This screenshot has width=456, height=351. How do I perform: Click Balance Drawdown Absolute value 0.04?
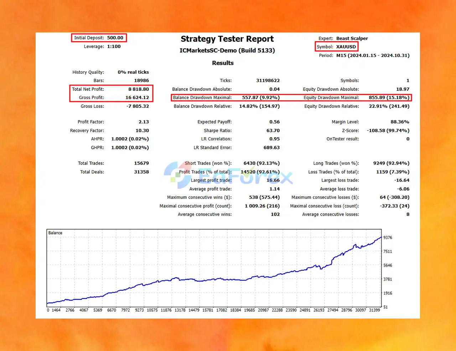(274, 89)
